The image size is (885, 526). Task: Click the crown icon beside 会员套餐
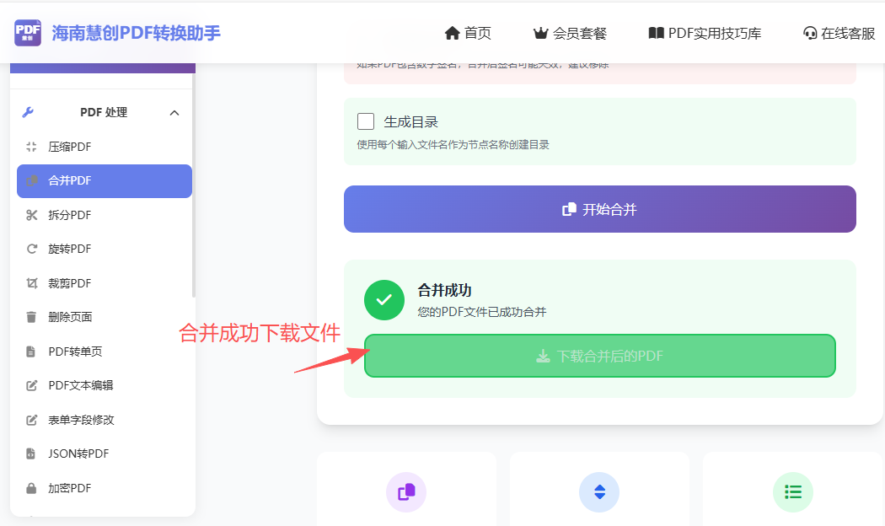click(541, 34)
